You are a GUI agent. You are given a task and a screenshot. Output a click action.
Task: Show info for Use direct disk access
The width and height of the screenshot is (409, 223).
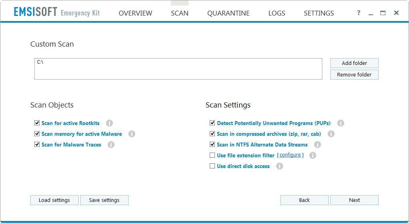click(x=280, y=166)
